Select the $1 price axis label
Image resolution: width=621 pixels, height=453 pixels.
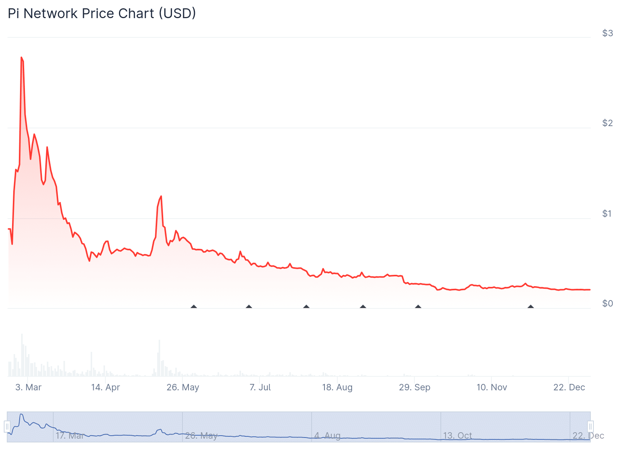pos(607,214)
